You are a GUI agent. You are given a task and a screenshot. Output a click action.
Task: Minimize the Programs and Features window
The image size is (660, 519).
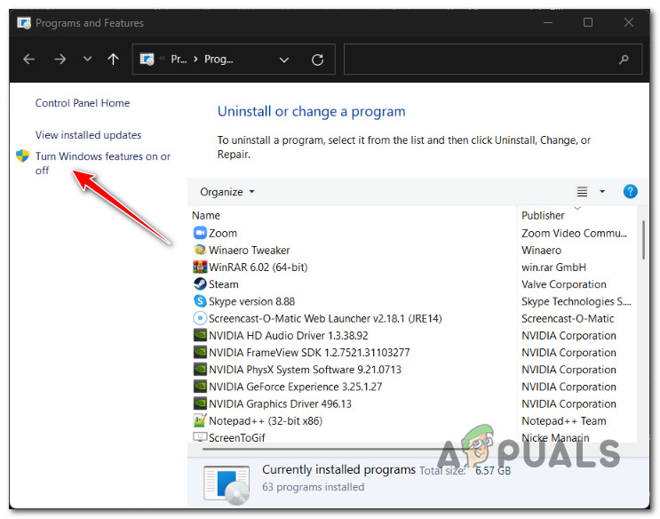(548, 22)
